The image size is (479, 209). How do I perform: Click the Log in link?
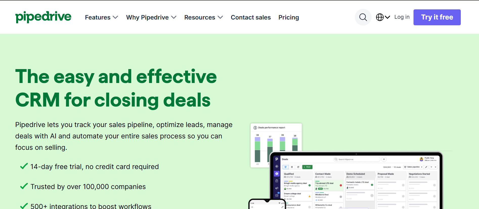402,17
